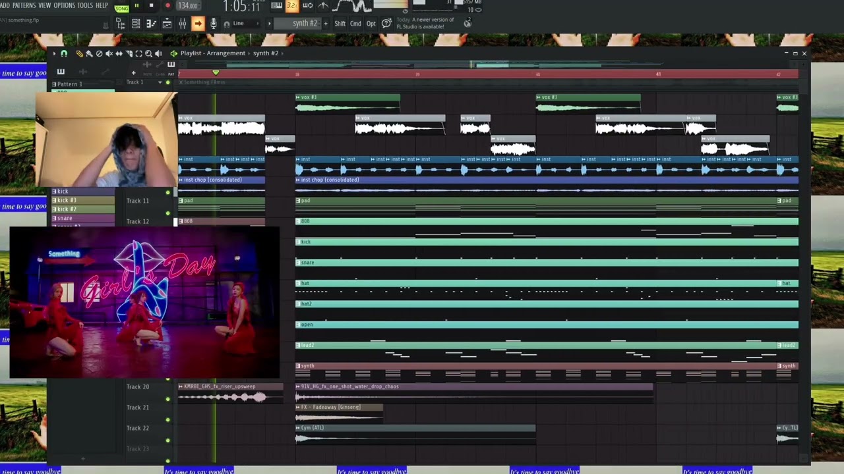Add a new pattern with plus button

(x=325, y=24)
